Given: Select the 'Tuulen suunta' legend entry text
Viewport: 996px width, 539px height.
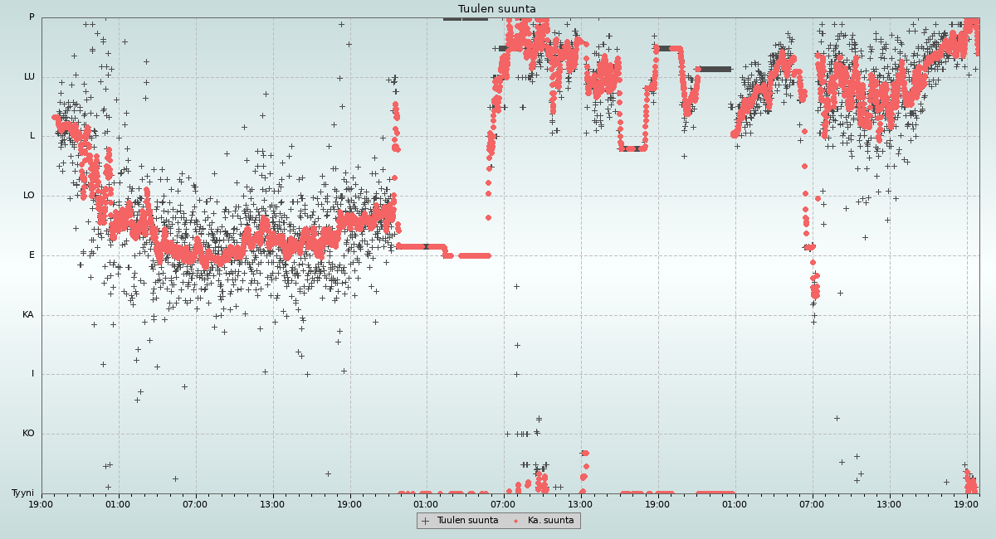Looking at the screenshot, I should 467,521.
